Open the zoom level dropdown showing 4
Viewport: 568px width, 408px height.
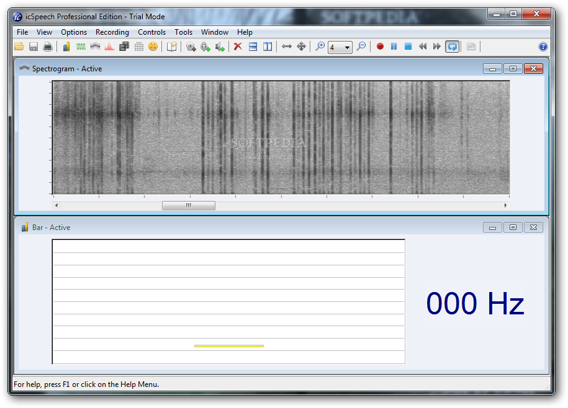[340, 47]
